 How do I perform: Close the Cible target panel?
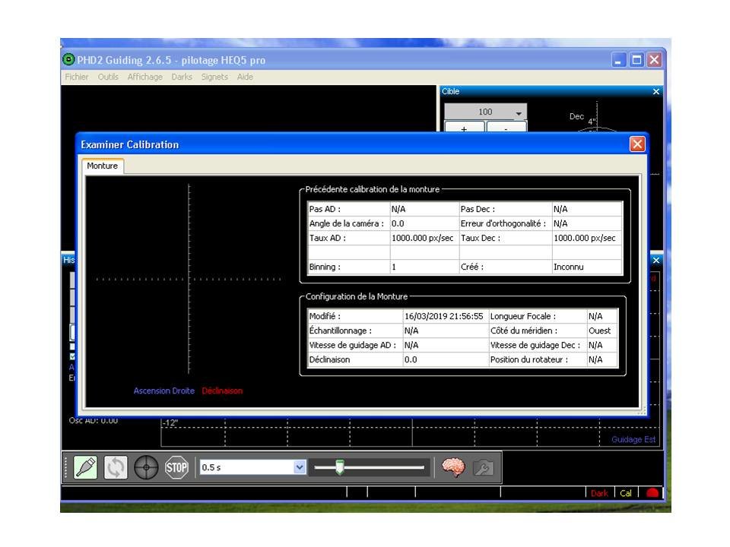tap(656, 92)
